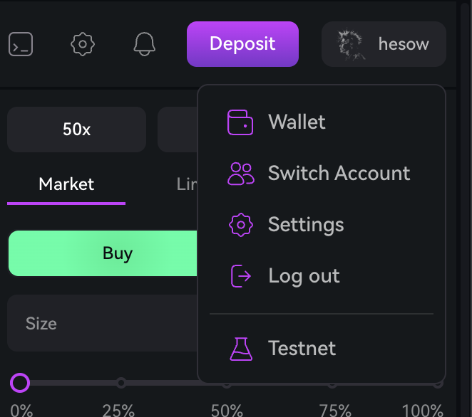Open the terminal console icon

21,44
